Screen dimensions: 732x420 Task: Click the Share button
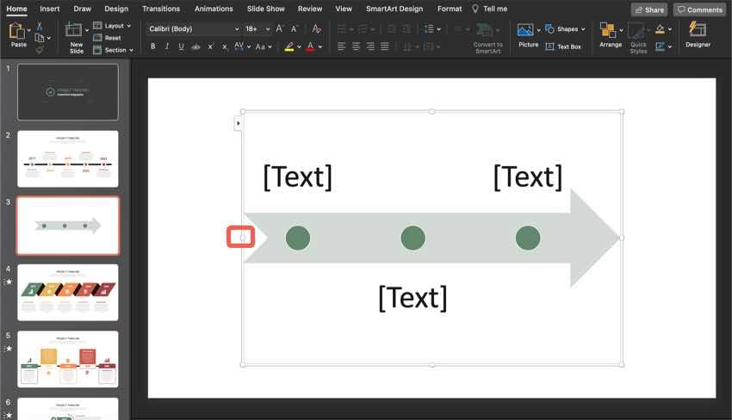pyautogui.click(x=648, y=9)
